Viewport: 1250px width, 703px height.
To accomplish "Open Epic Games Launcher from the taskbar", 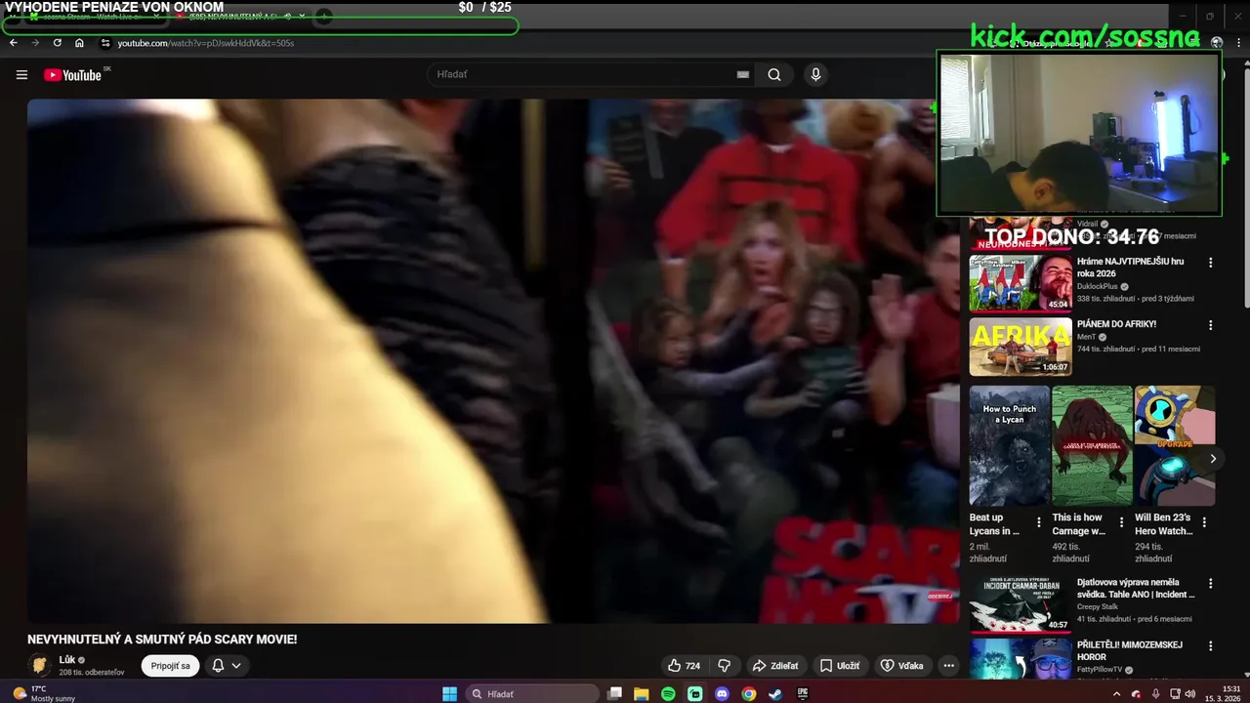I will click(803, 694).
